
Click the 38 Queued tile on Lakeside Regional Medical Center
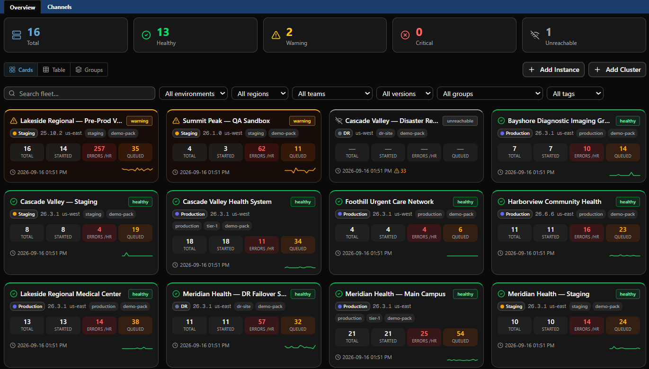(x=135, y=325)
